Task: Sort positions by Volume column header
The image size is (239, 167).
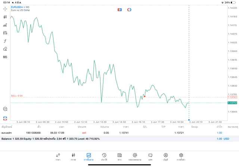Action: pyautogui.click(x=105, y=127)
